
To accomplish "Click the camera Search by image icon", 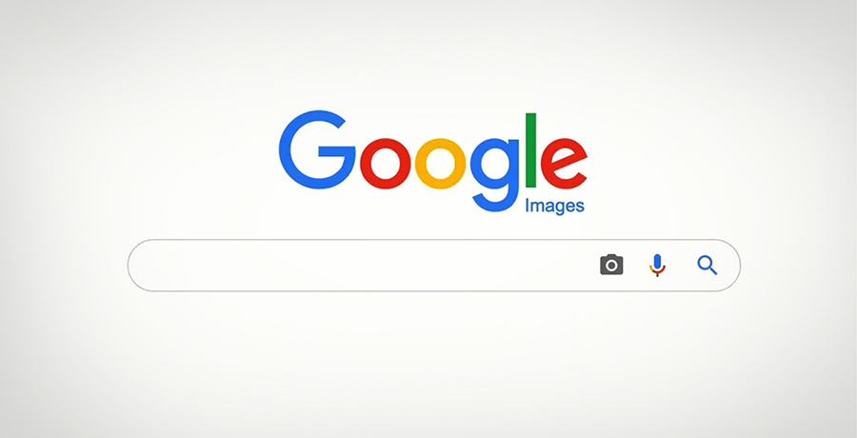I will click(611, 265).
